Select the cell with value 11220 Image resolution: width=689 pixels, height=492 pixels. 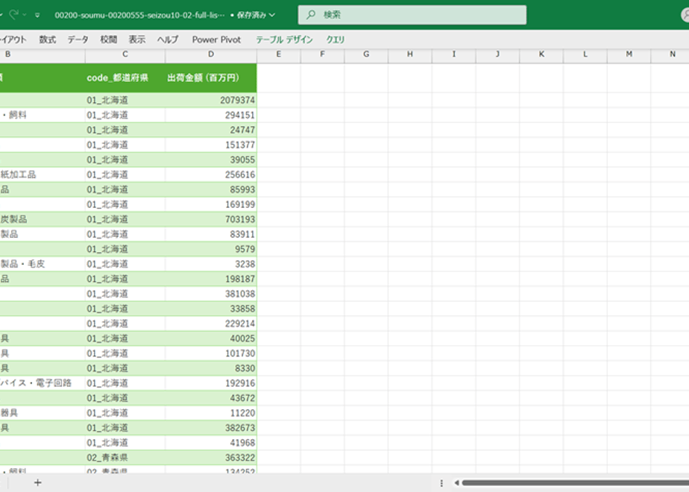point(211,414)
